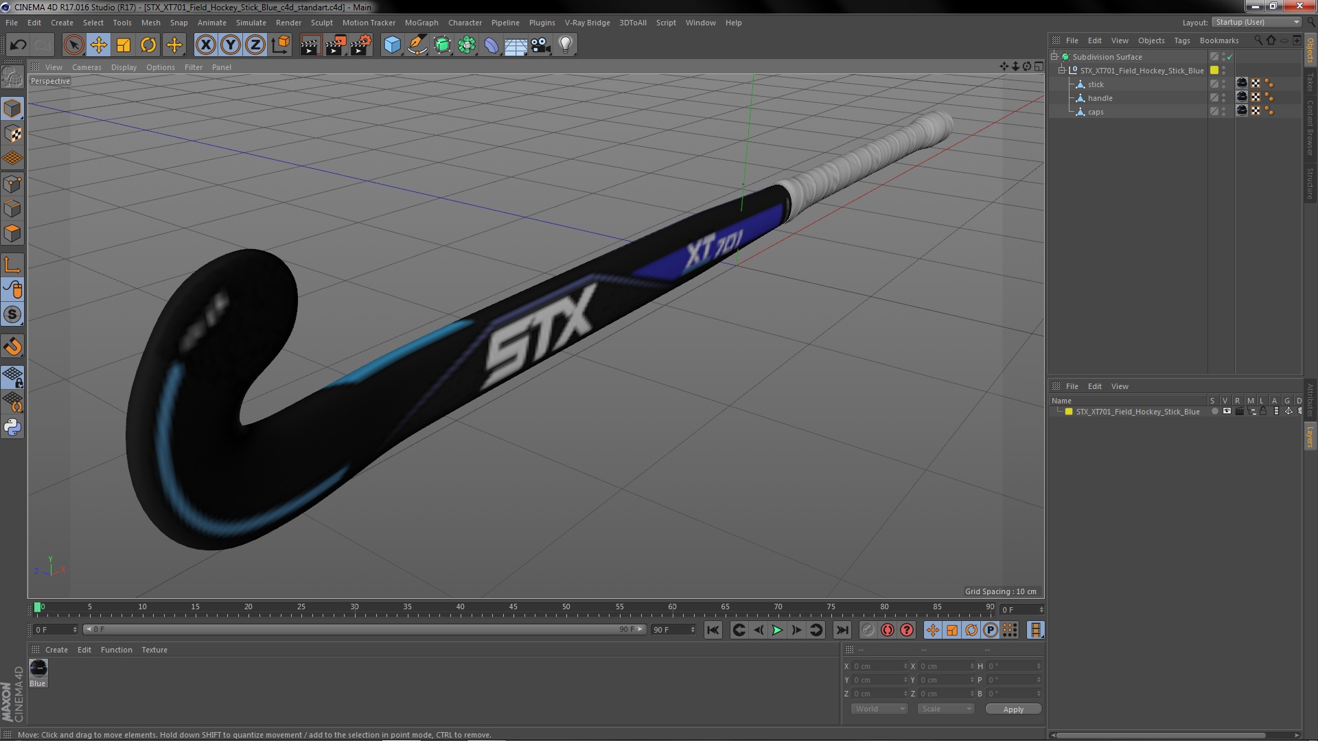Open the Python script icon in sidebar
1318x741 pixels.
click(x=12, y=427)
